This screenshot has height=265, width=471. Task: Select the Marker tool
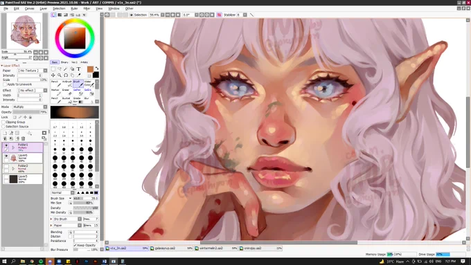click(x=56, y=92)
